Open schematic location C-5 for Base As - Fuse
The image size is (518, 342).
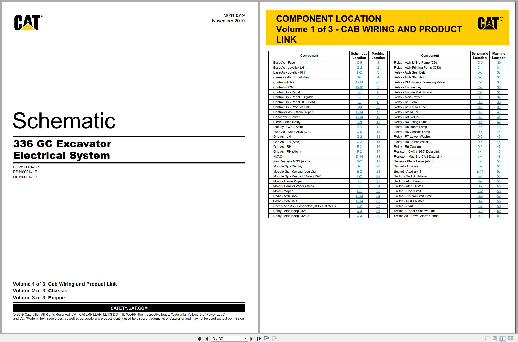(359, 63)
